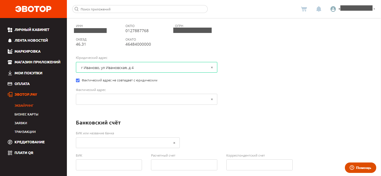The width and height of the screenshot is (381, 176).
Task: Click the search magnifier icon
Action: click(x=76, y=9)
